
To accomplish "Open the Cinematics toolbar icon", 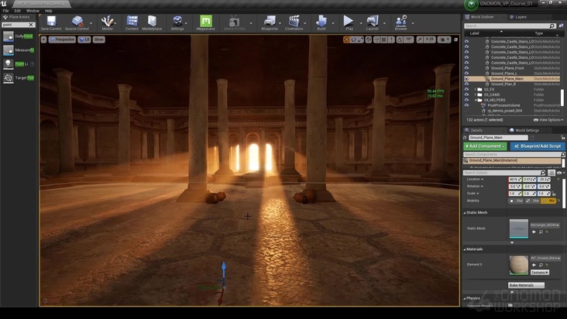I will click(x=294, y=22).
